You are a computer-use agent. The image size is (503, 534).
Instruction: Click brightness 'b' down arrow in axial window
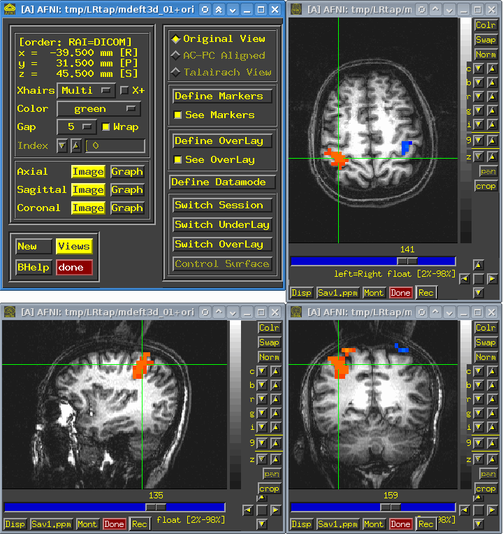479,82
